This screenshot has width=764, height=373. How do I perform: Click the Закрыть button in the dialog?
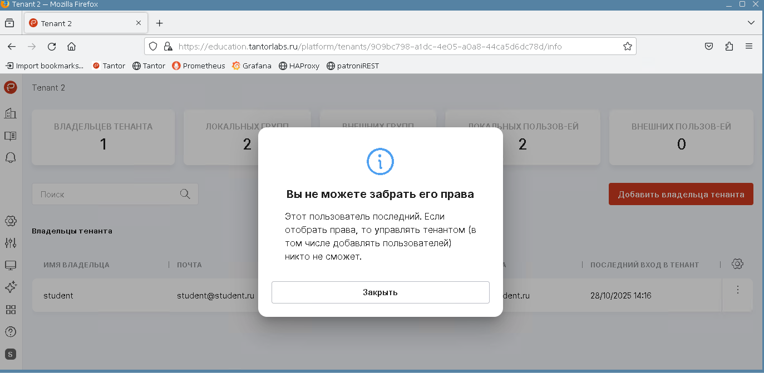pyautogui.click(x=380, y=292)
